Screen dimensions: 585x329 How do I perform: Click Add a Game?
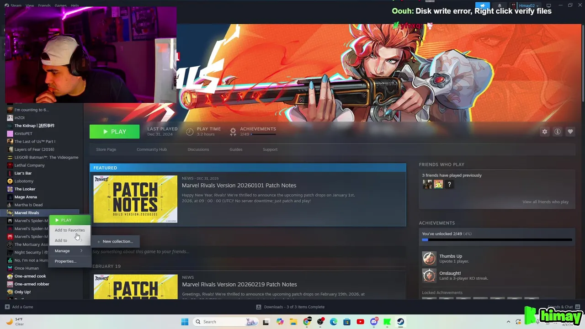pyautogui.click(x=22, y=307)
